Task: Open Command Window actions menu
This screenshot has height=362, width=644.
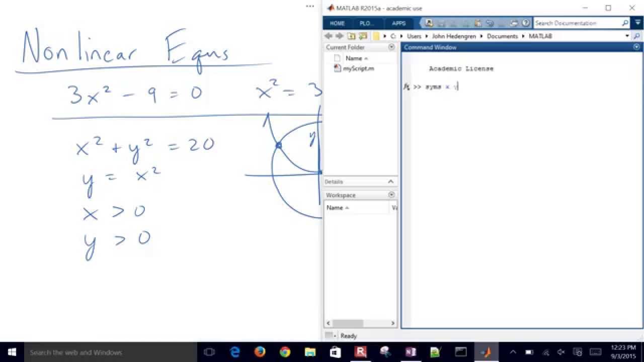Action: click(636, 47)
